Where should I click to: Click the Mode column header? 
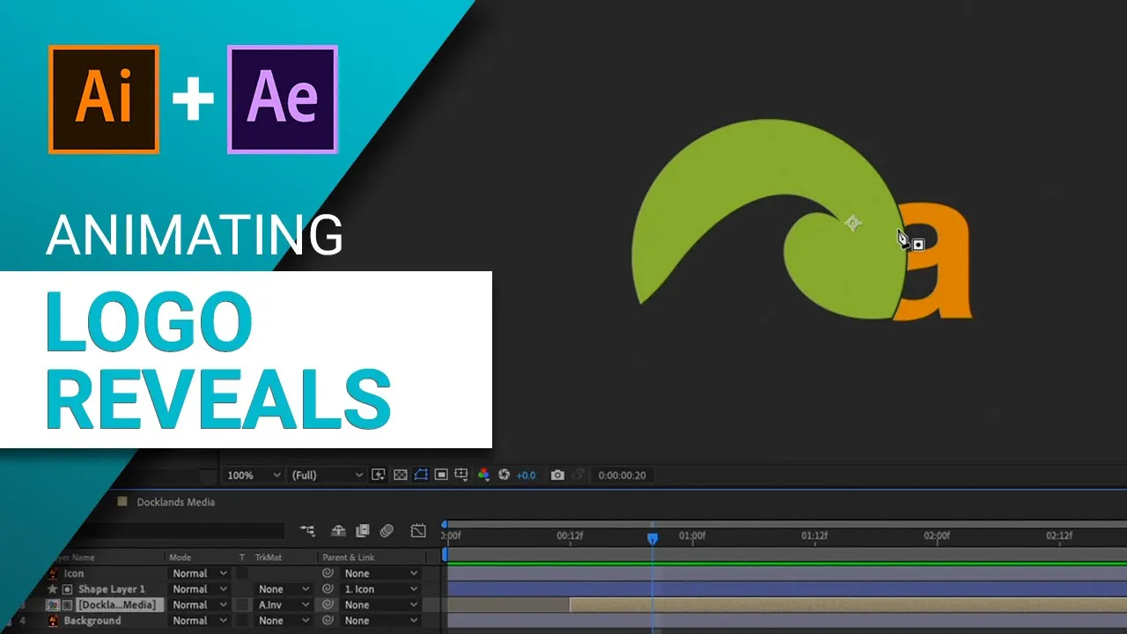tap(180, 557)
